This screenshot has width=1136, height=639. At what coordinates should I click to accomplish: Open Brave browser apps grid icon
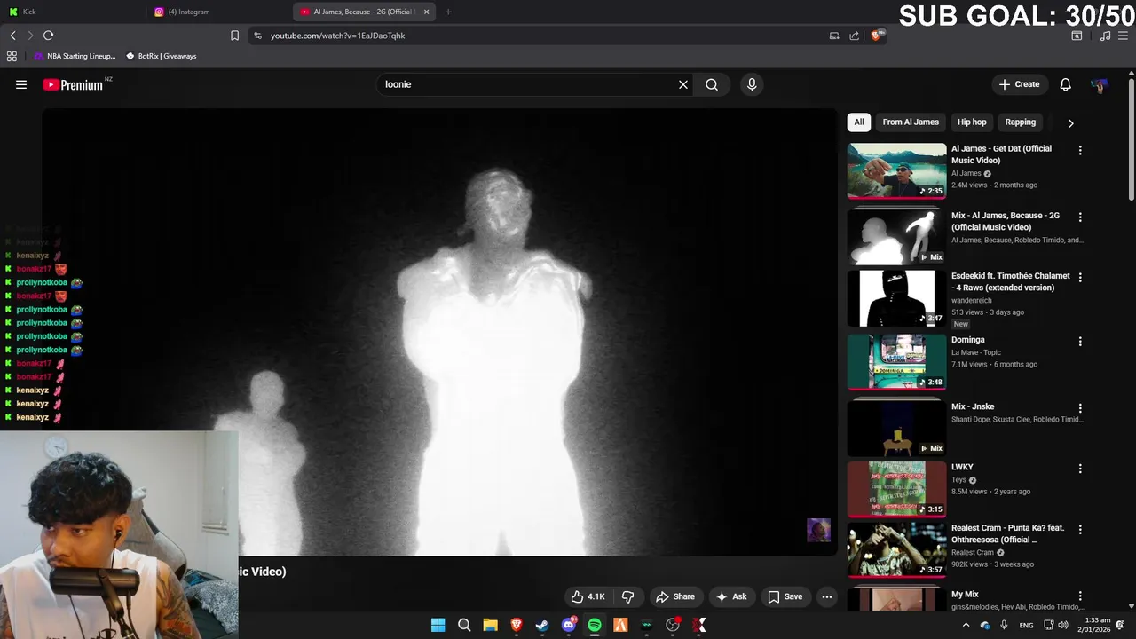12,56
